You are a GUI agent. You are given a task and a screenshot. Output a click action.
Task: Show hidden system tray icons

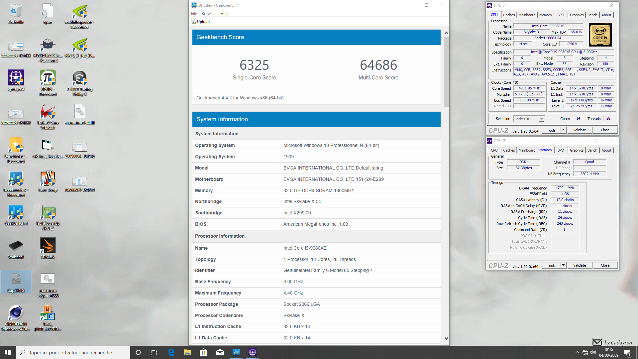pos(577,352)
